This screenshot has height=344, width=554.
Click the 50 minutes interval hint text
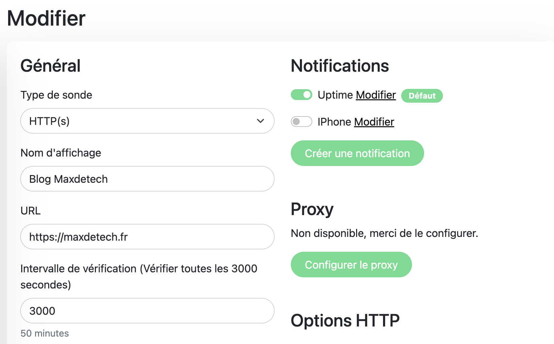45,333
